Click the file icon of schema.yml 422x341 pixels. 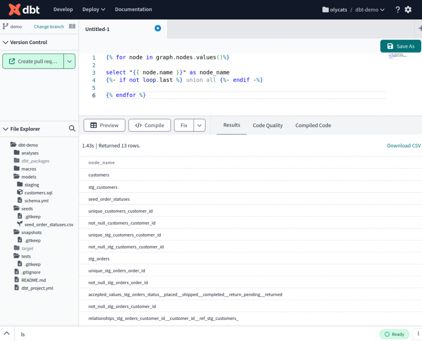[x=20, y=200]
